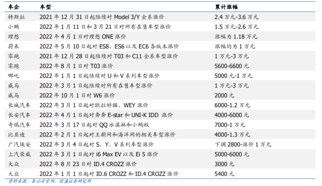Click the 涨幅为 1.18 万元 cell
The image size is (322, 186).
(236, 37)
